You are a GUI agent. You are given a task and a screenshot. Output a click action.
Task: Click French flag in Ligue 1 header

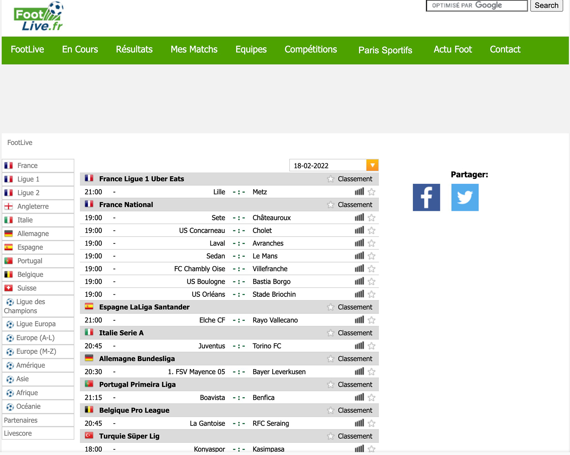click(89, 178)
